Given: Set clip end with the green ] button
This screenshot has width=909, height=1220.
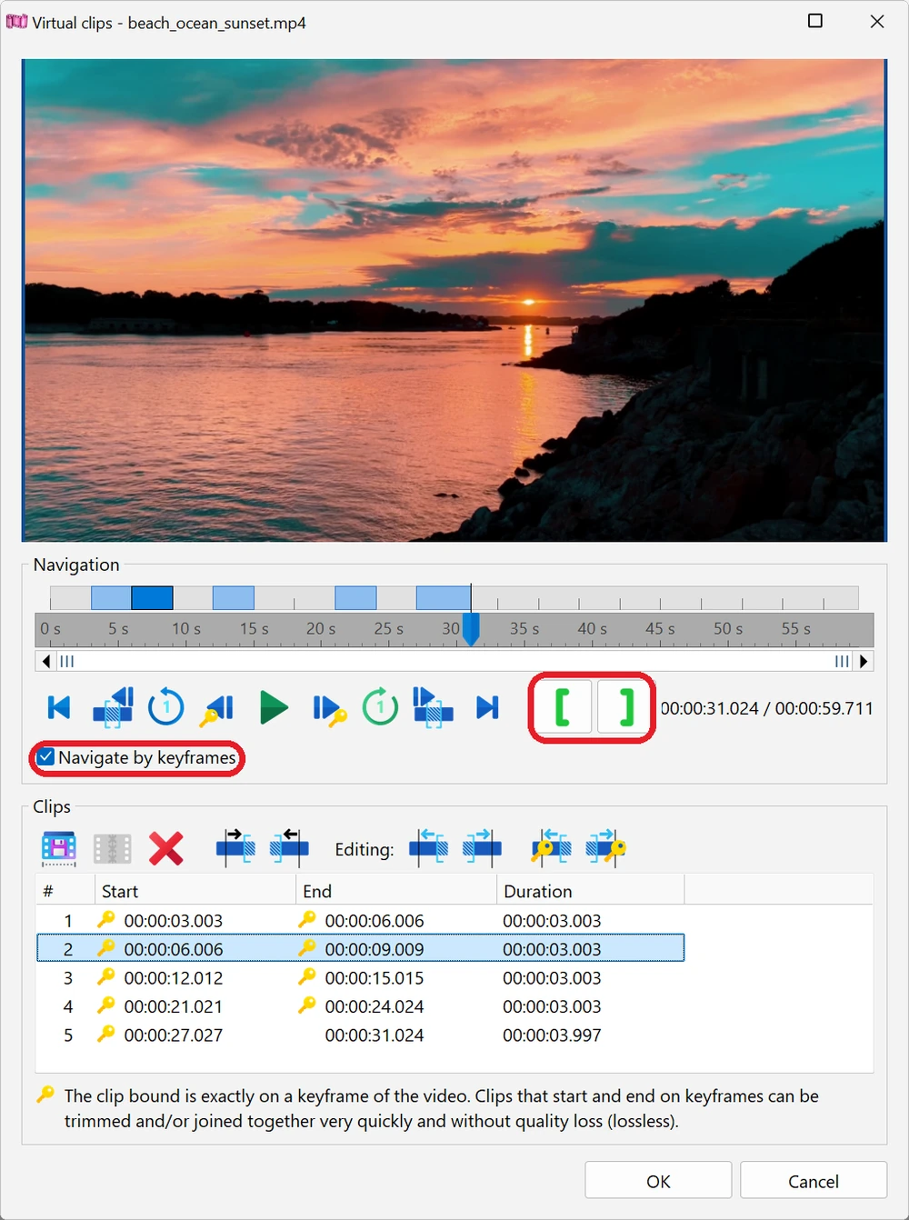Looking at the screenshot, I should [x=625, y=706].
